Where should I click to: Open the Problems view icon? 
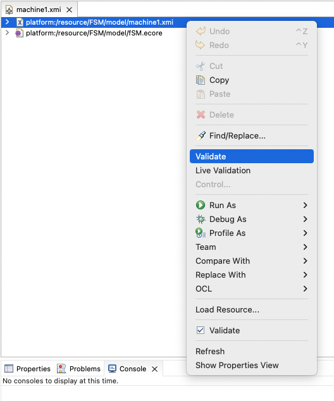61,369
